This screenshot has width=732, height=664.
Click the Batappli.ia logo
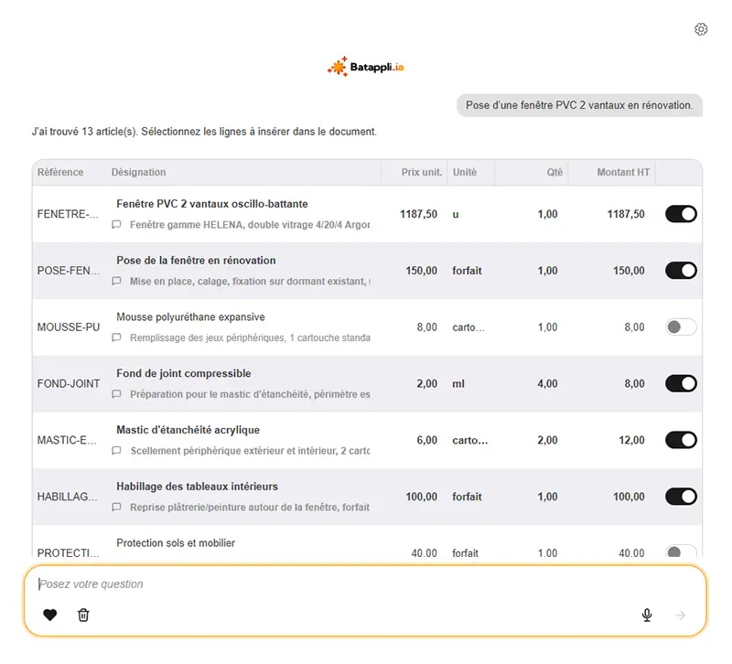point(365,67)
